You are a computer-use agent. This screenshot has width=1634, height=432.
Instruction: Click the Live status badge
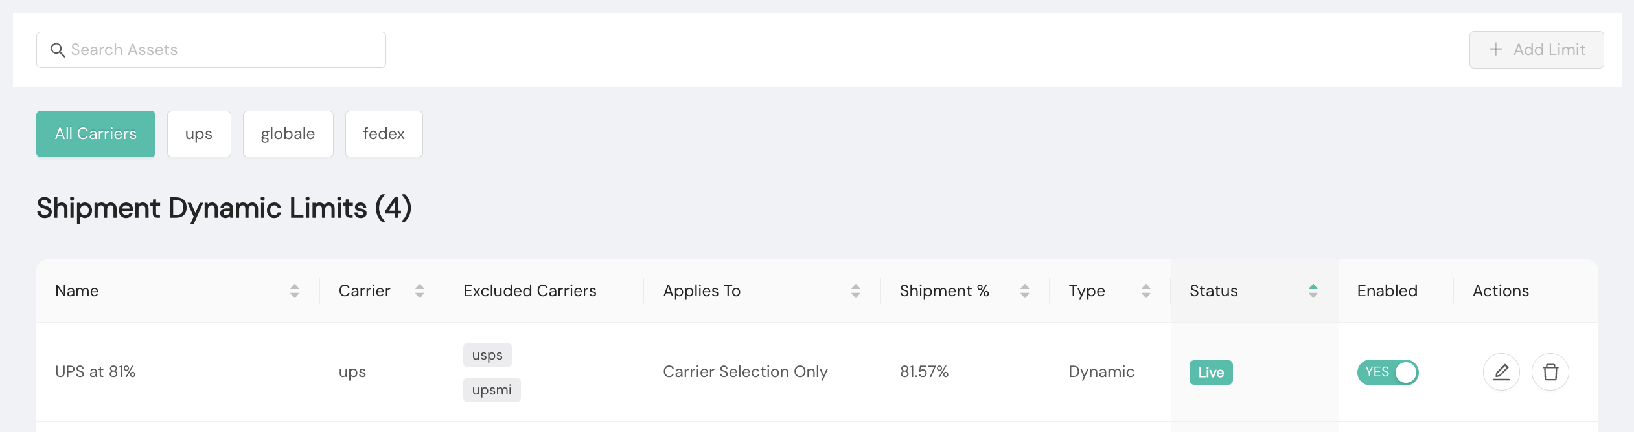pyautogui.click(x=1211, y=373)
